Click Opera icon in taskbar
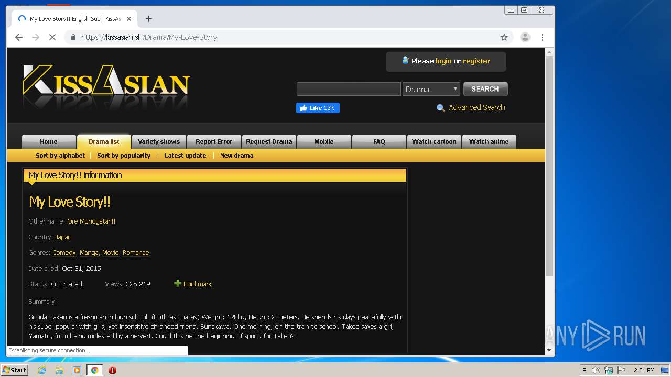671x377 pixels. (x=112, y=370)
